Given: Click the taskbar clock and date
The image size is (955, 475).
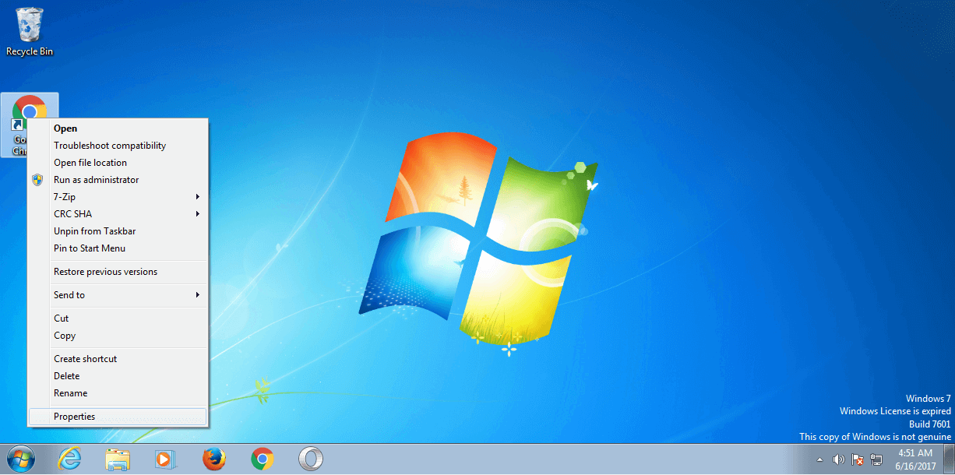Looking at the screenshot, I should pyautogui.click(x=915, y=459).
